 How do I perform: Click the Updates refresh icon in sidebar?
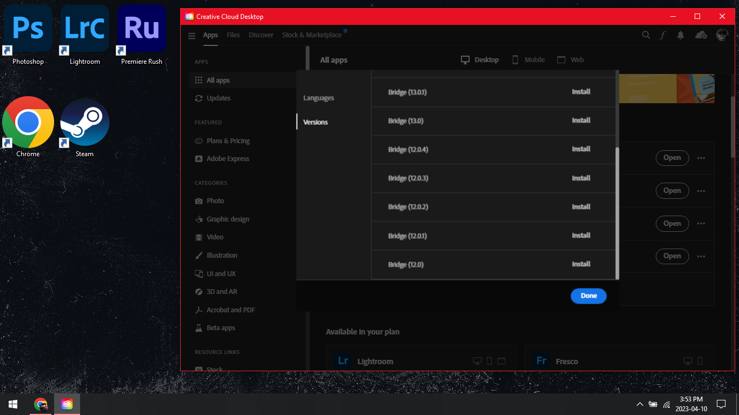click(199, 98)
